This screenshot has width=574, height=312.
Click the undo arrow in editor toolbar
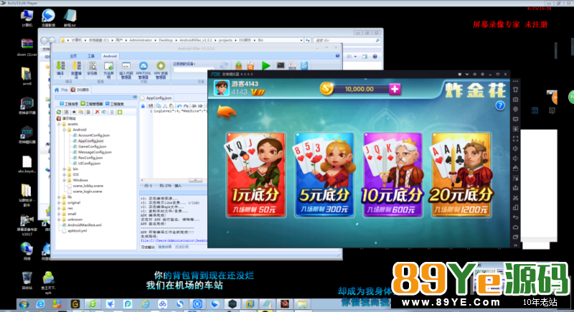pyautogui.click(x=179, y=106)
